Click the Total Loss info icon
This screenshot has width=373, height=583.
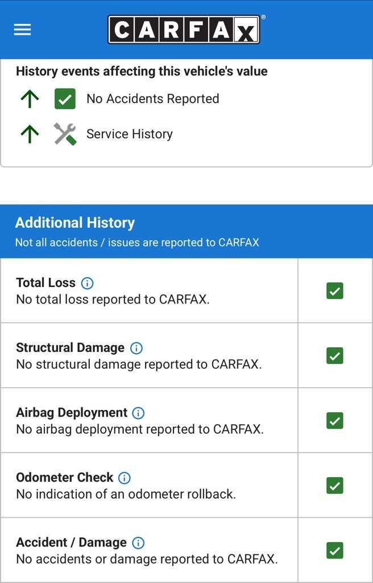click(x=87, y=283)
